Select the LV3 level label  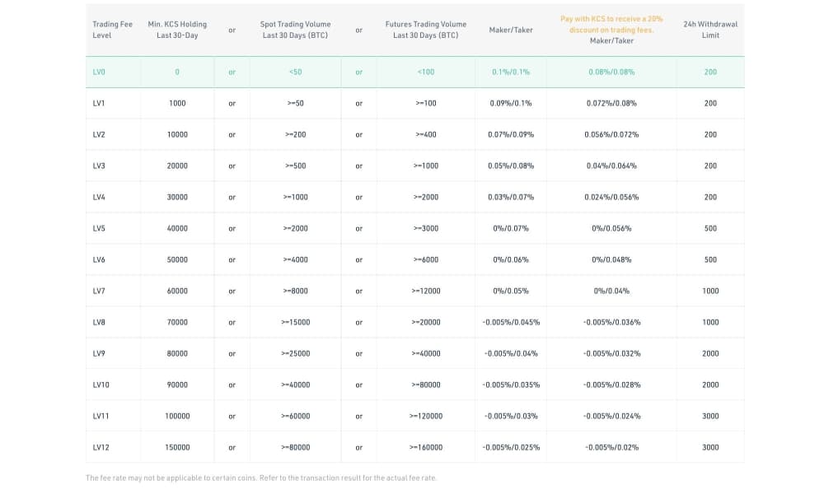(99, 165)
